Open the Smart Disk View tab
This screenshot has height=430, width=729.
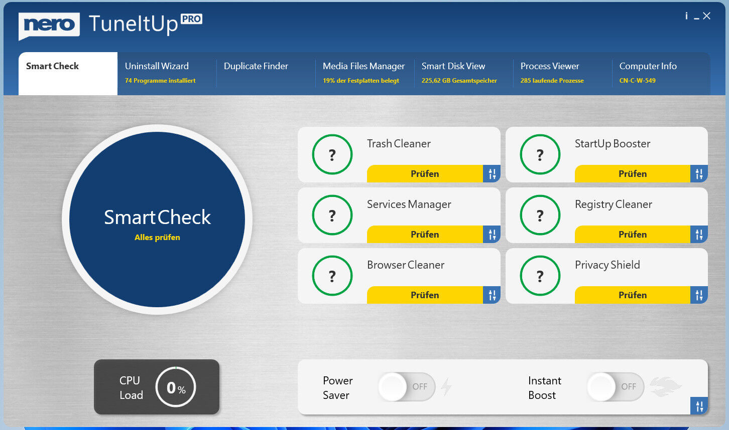(463, 73)
